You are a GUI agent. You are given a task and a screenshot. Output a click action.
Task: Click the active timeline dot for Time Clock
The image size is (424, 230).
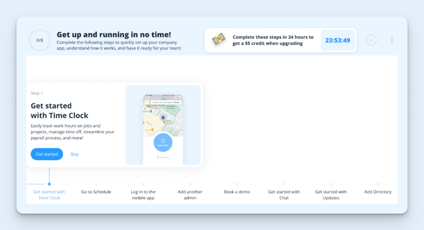click(49, 184)
